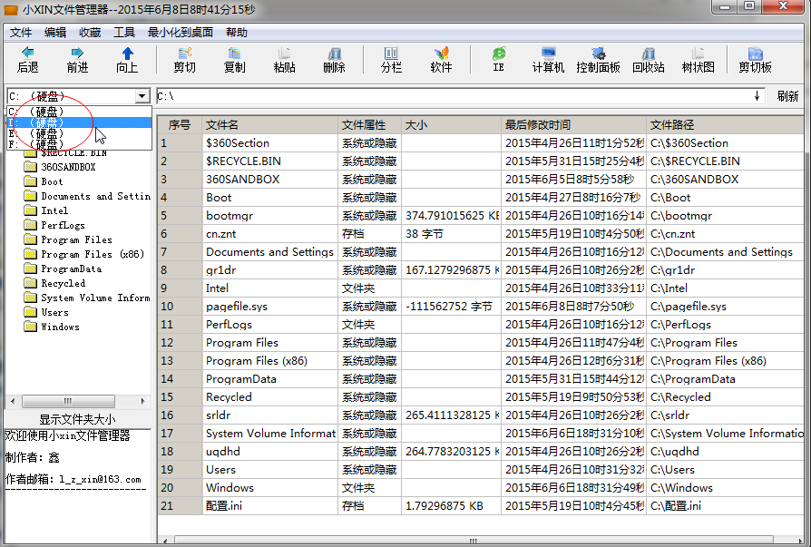811x547 pixels.
Task: Open the 收藏 menu
Action: [90, 32]
